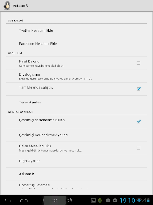Disable Çevrimiçi seslendirme kullan checkbox
The image size is (153, 205).
click(138, 122)
